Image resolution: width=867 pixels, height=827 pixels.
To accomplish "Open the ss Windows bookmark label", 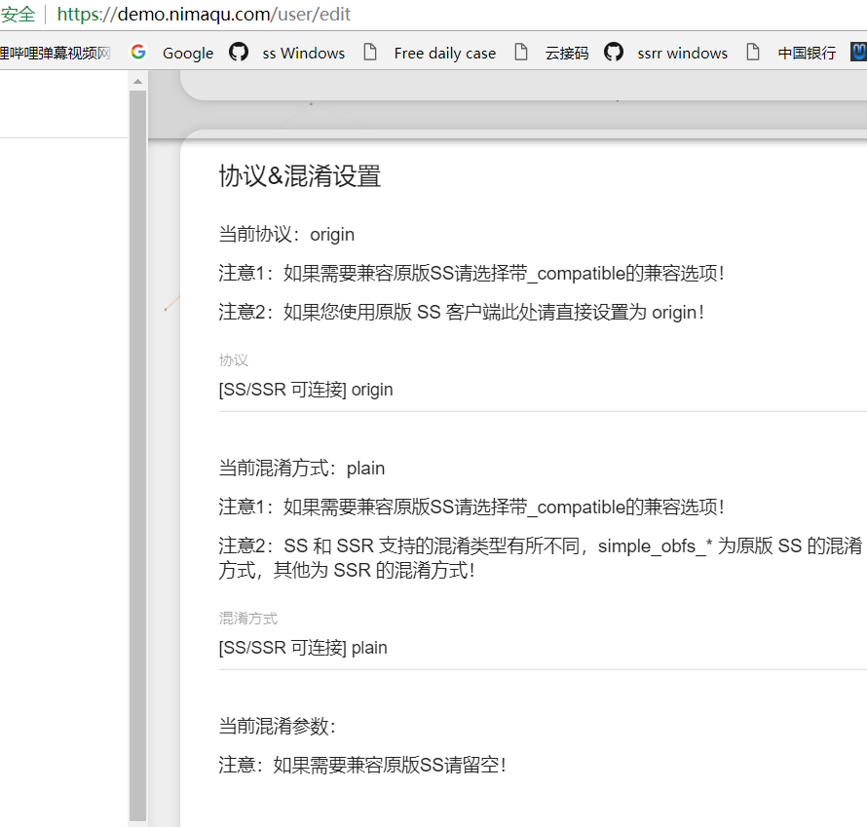I will pos(304,53).
